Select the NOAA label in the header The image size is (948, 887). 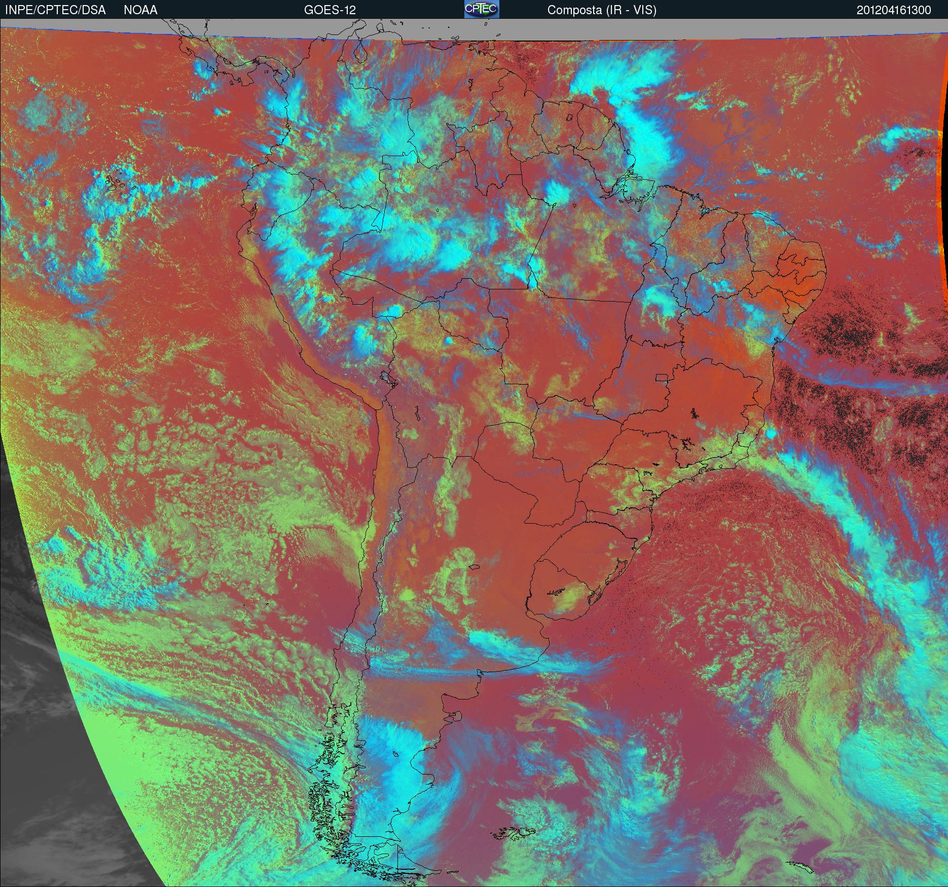click(x=140, y=10)
